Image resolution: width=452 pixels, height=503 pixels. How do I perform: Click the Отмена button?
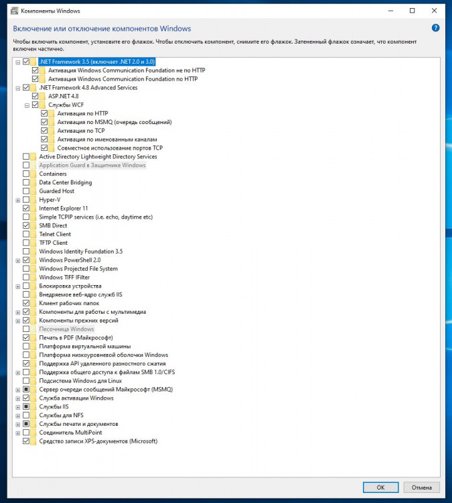(x=422, y=488)
